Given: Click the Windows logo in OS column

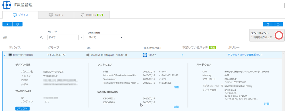Looking at the screenshot, I should (88, 55).
